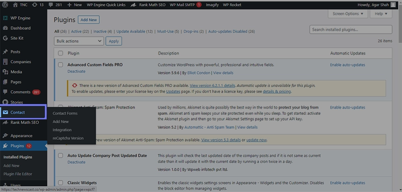Click update now link for Akismet
Screen dimensions: 402x192
coord(256,140)
